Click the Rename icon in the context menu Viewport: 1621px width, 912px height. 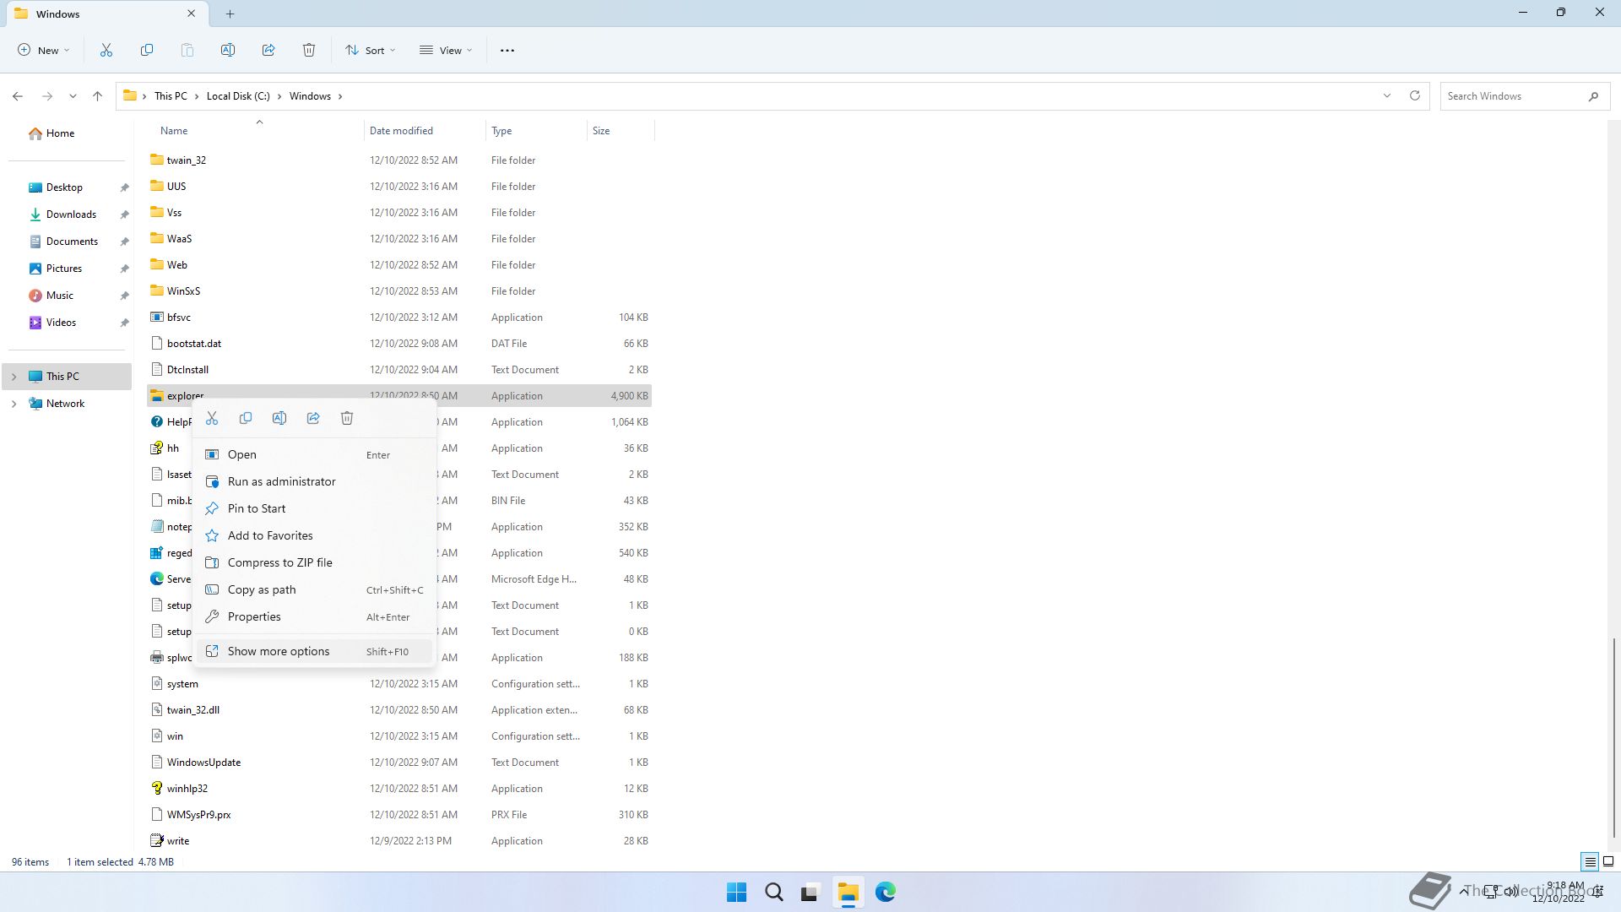click(279, 418)
